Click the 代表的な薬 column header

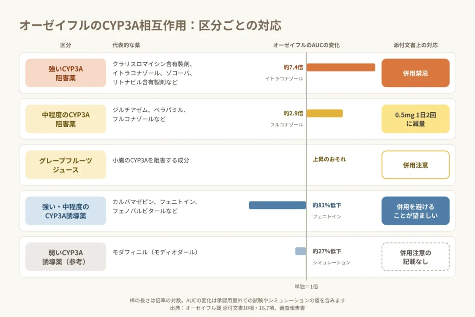pyautogui.click(x=126, y=45)
